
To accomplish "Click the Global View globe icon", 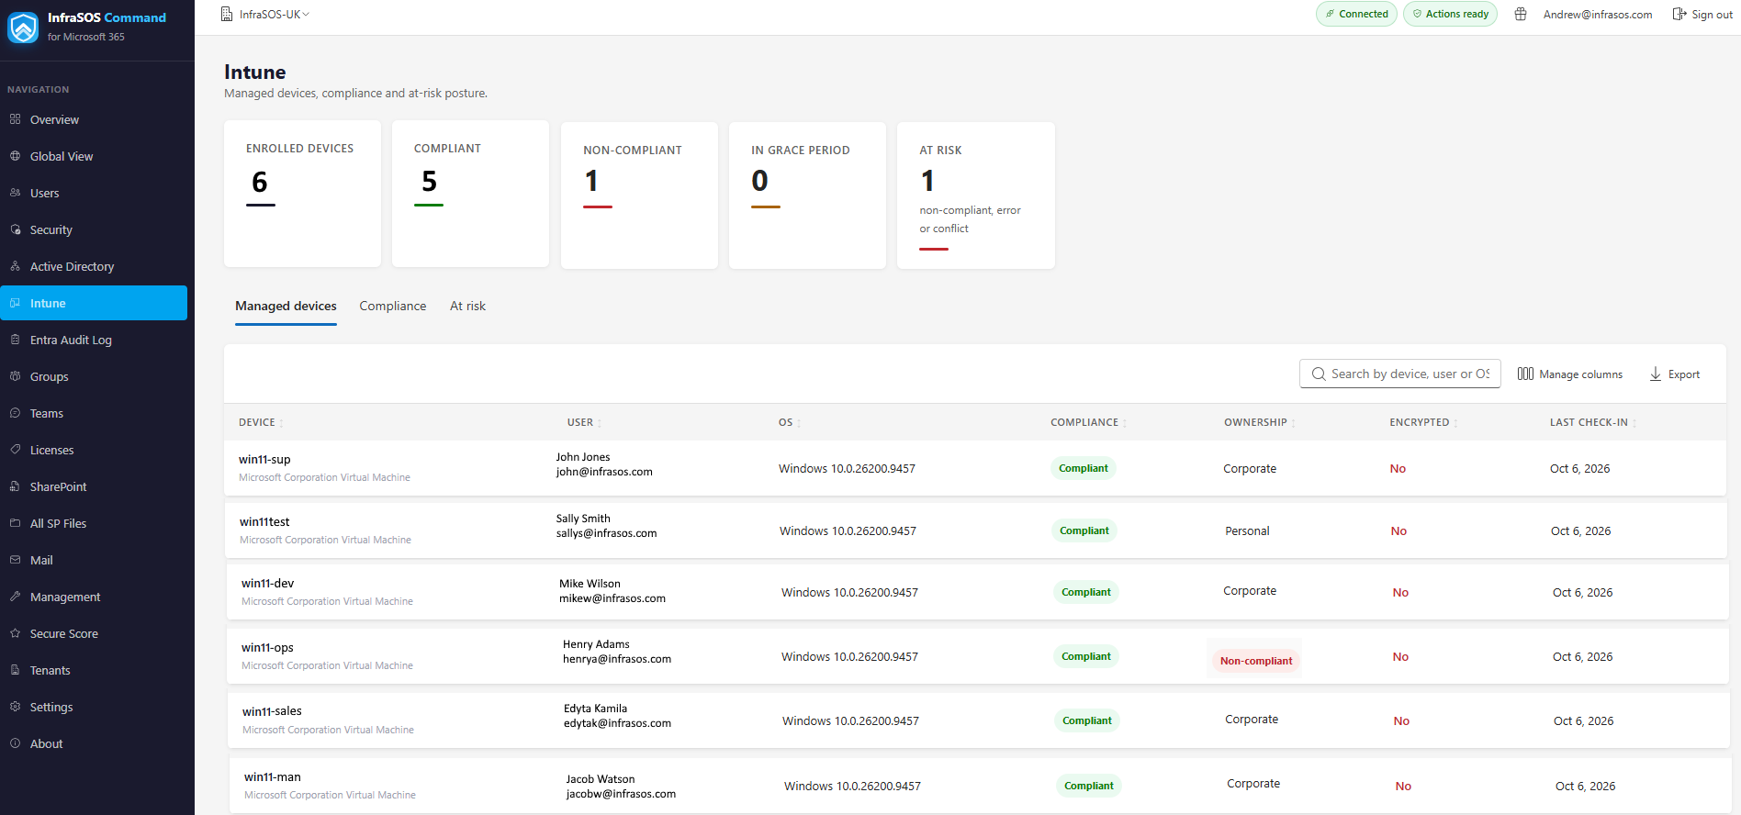I will [16, 156].
